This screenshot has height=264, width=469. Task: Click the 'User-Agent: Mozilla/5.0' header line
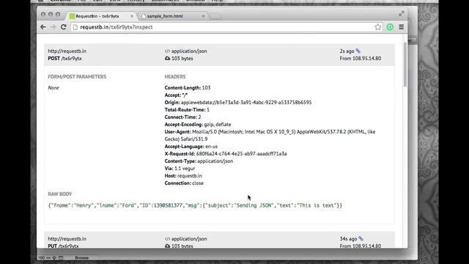point(270,135)
